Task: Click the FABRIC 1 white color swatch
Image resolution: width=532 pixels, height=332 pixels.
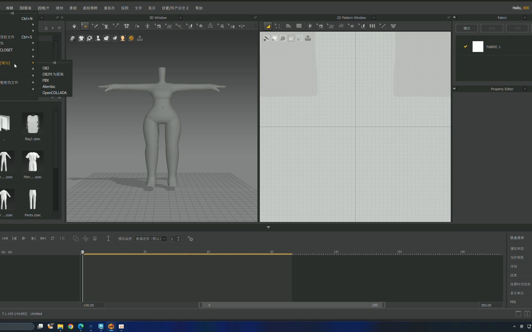Action: pyautogui.click(x=478, y=47)
